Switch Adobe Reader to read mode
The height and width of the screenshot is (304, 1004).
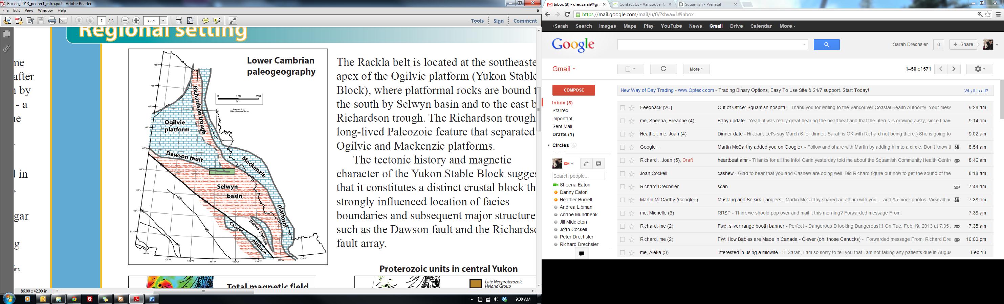tap(233, 21)
